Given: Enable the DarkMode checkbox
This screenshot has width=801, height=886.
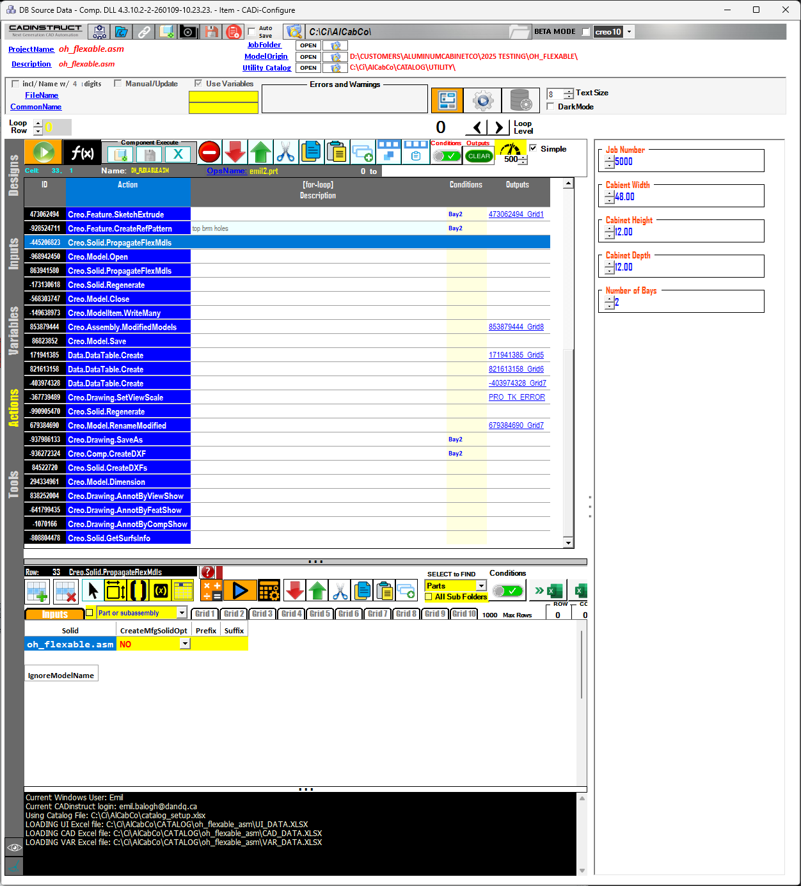Looking at the screenshot, I should 550,107.
